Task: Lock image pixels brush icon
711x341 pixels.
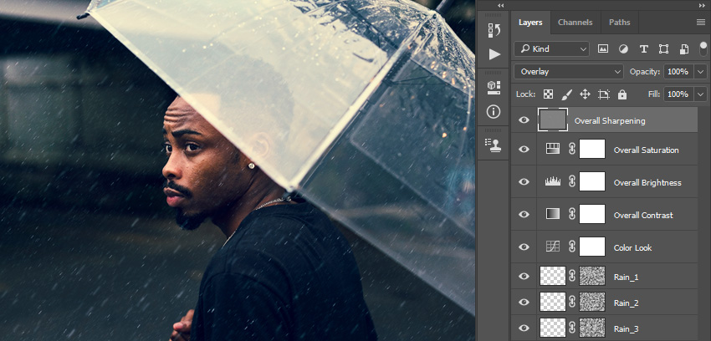Action: (x=567, y=94)
